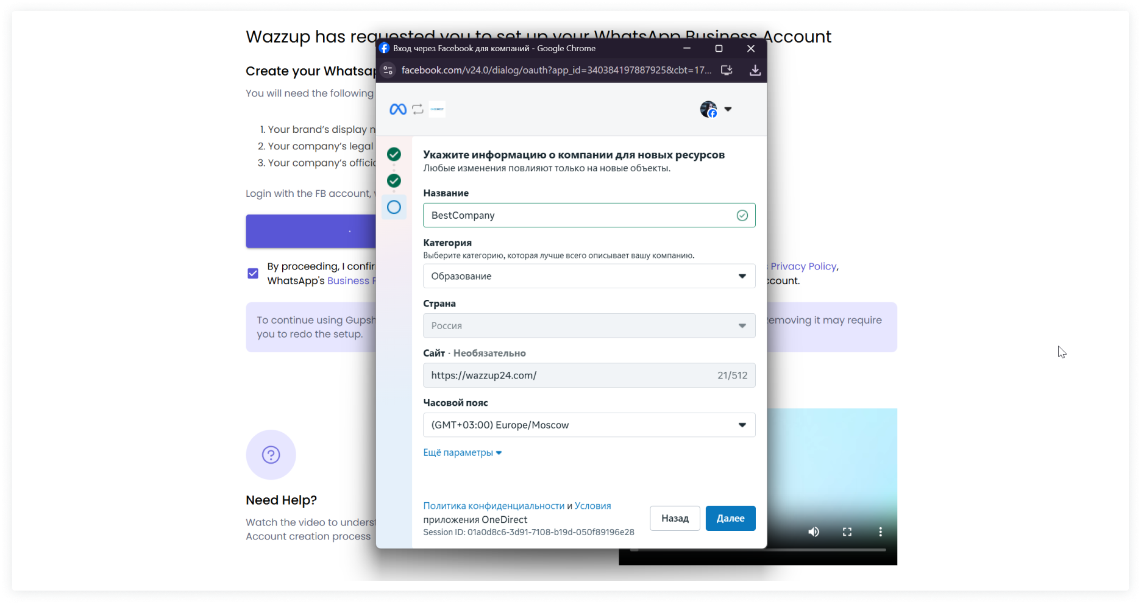Expand Ещё параметры section
This screenshot has width=1141, height=604.
(x=463, y=452)
